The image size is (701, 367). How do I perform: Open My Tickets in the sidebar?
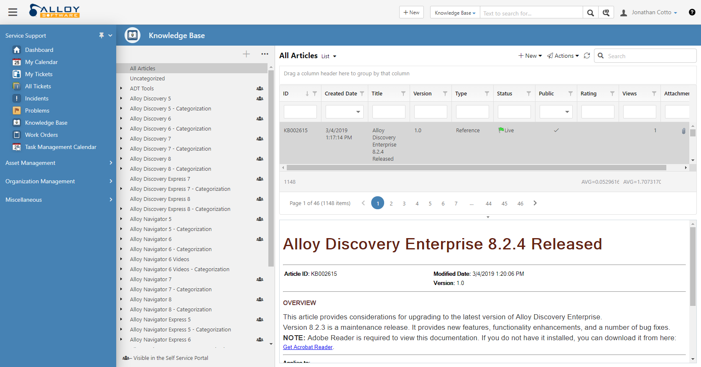click(x=39, y=74)
